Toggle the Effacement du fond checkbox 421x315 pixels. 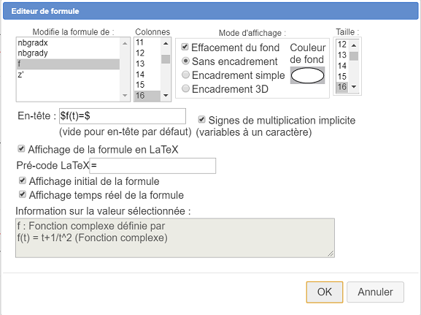(185, 47)
